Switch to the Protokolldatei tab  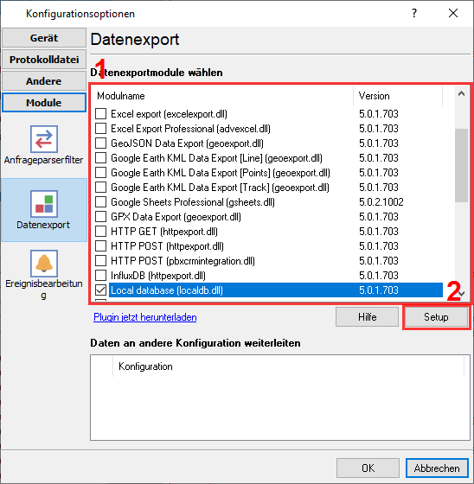click(44, 60)
